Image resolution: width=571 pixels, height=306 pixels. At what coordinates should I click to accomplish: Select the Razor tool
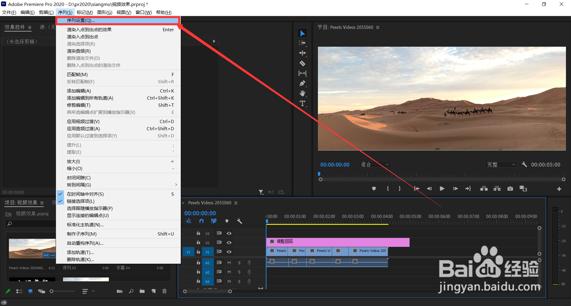(302, 63)
